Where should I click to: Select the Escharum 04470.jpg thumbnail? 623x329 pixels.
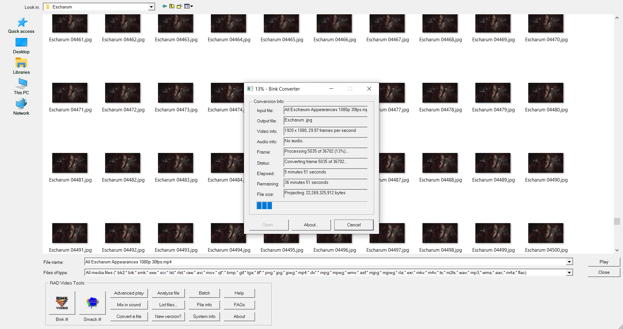click(x=546, y=23)
